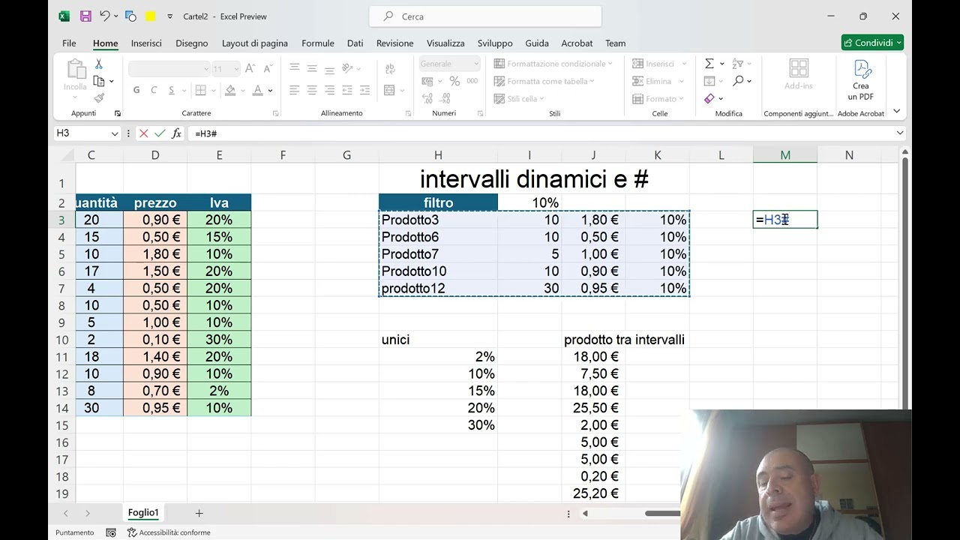The width and height of the screenshot is (960, 540).
Task: Decrease decimal places
Action: (x=445, y=98)
